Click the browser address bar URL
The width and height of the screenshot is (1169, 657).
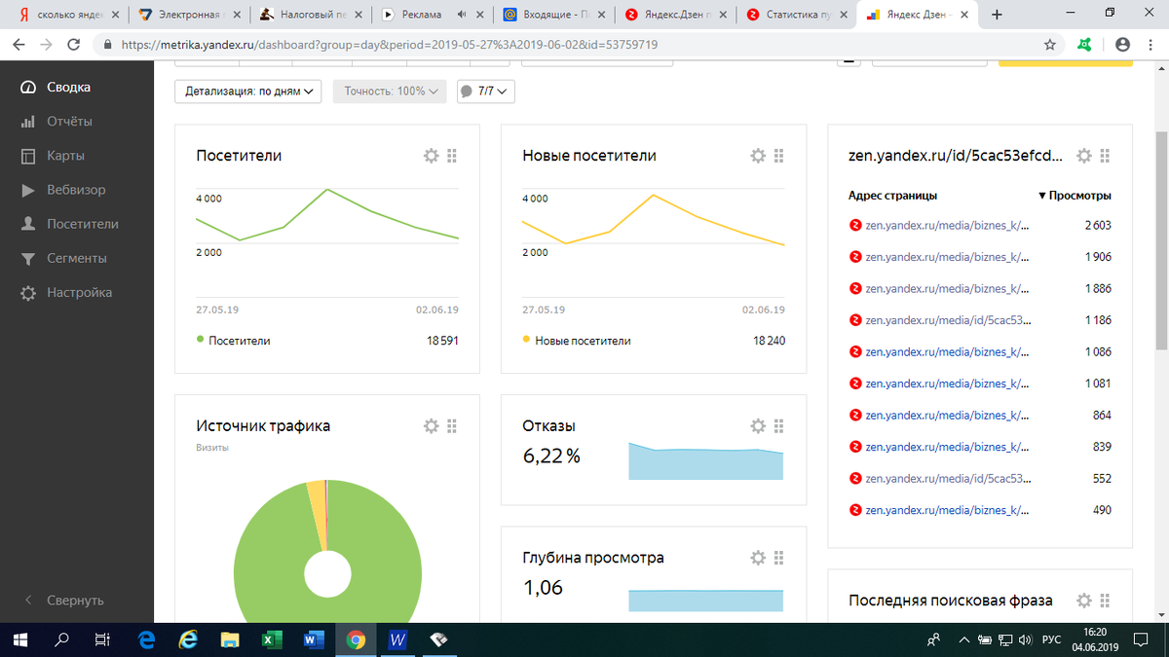tap(390, 45)
